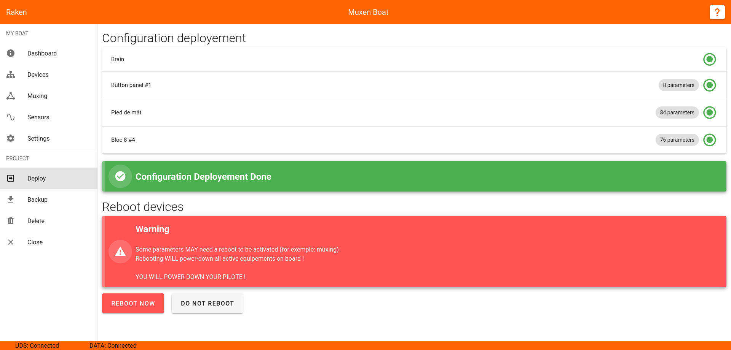Click the Devices network icon
This screenshot has height=350, width=731.
(11, 74)
